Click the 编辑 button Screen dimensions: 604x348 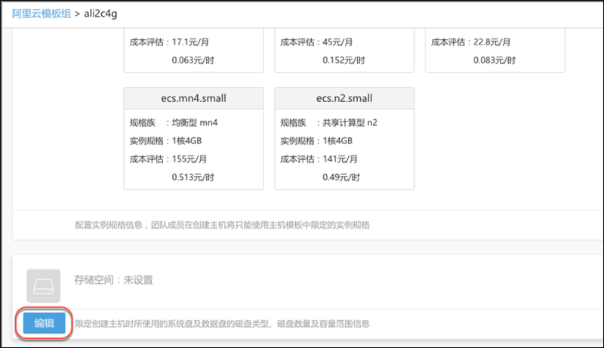click(x=44, y=323)
